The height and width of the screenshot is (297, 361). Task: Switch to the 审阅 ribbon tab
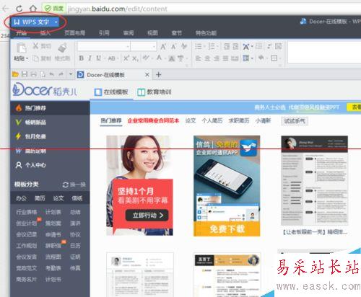129,33
